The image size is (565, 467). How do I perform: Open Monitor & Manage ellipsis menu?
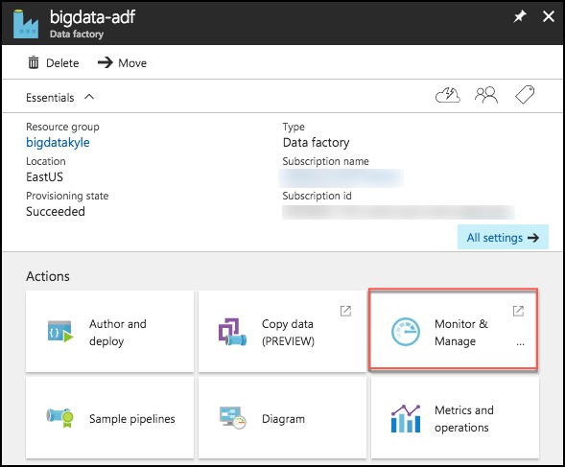pyautogui.click(x=520, y=344)
